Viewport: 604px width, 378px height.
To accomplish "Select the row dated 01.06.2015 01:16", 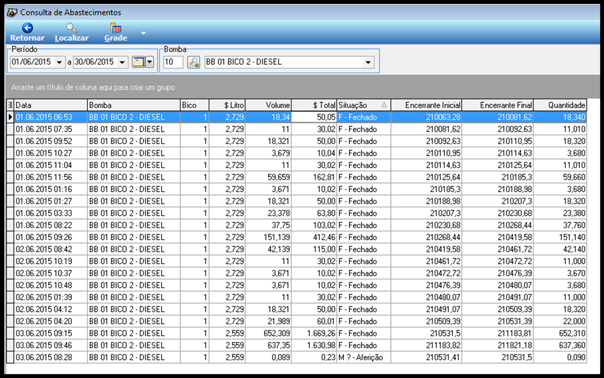I will click(x=297, y=189).
